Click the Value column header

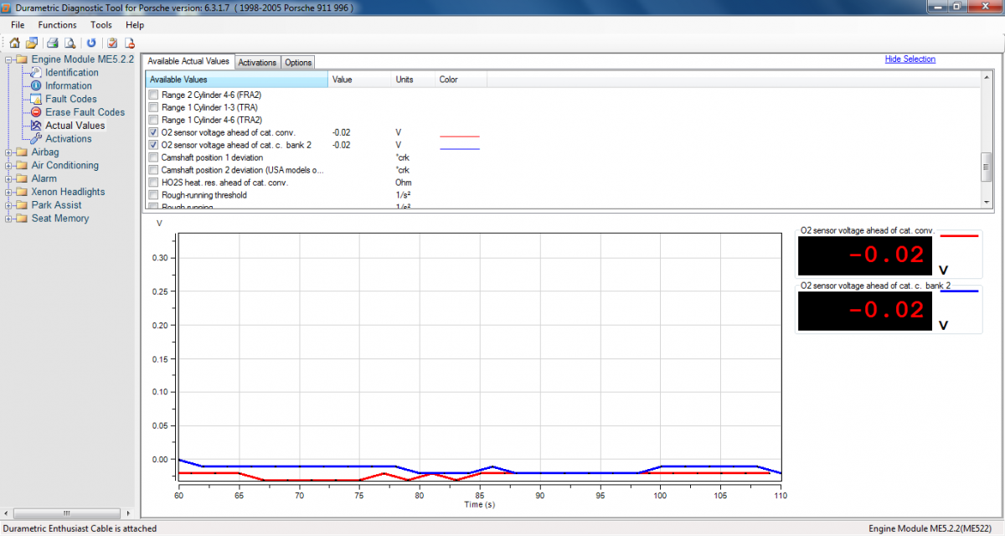coord(359,80)
